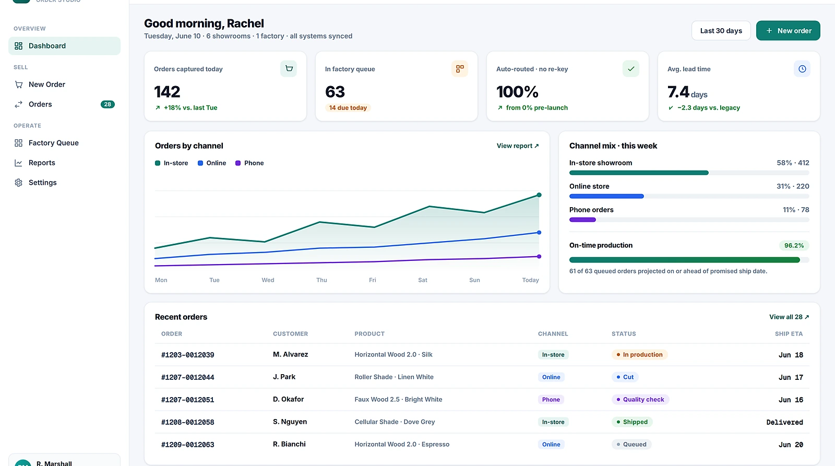The height and width of the screenshot is (466, 835).
Task: Click the Delivered ETA for S. Nguyen
Action: click(x=784, y=422)
